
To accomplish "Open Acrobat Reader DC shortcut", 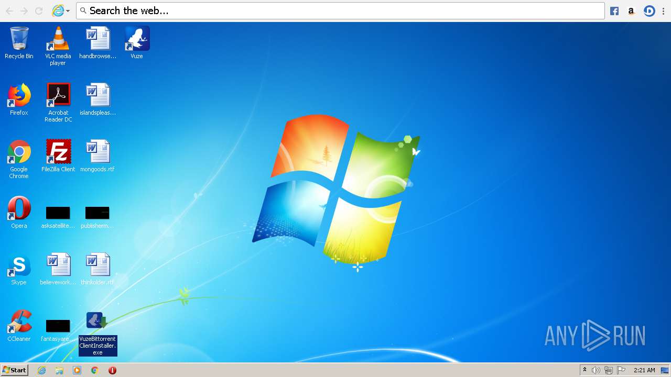I will pyautogui.click(x=58, y=103).
